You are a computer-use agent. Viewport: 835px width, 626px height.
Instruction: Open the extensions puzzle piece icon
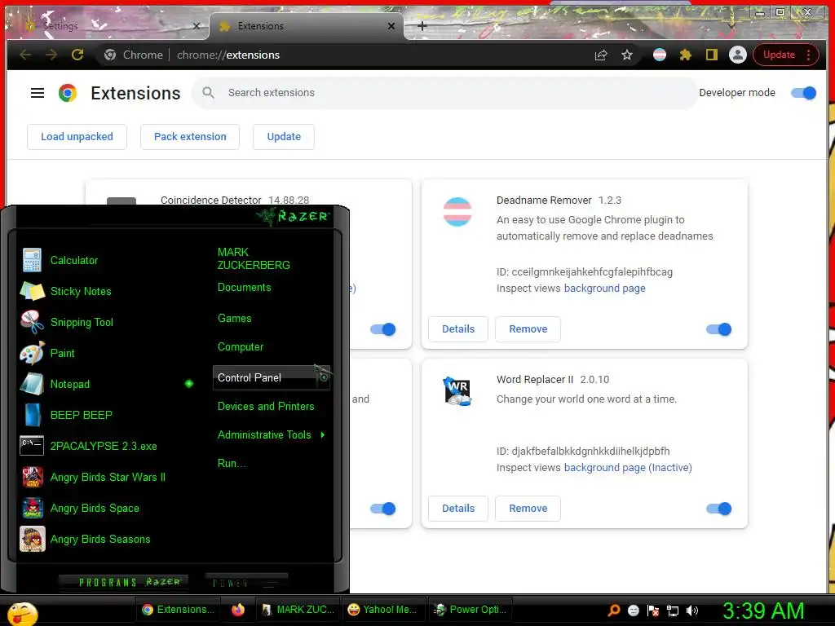(x=685, y=55)
